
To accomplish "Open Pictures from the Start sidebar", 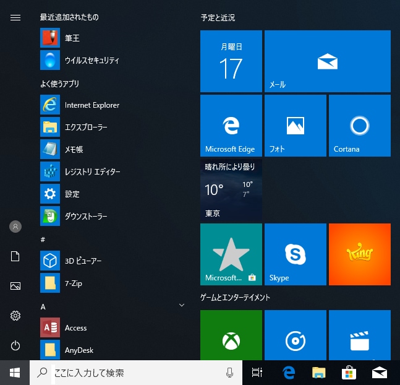I will point(15,286).
